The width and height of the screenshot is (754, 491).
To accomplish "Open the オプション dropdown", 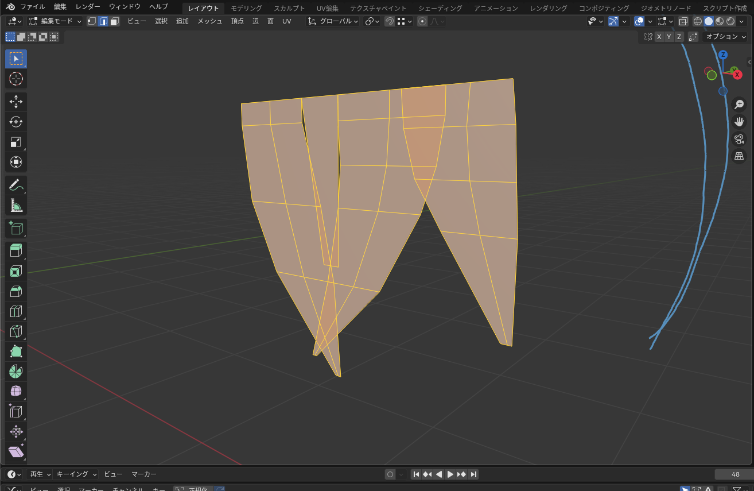I will pos(725,37).
